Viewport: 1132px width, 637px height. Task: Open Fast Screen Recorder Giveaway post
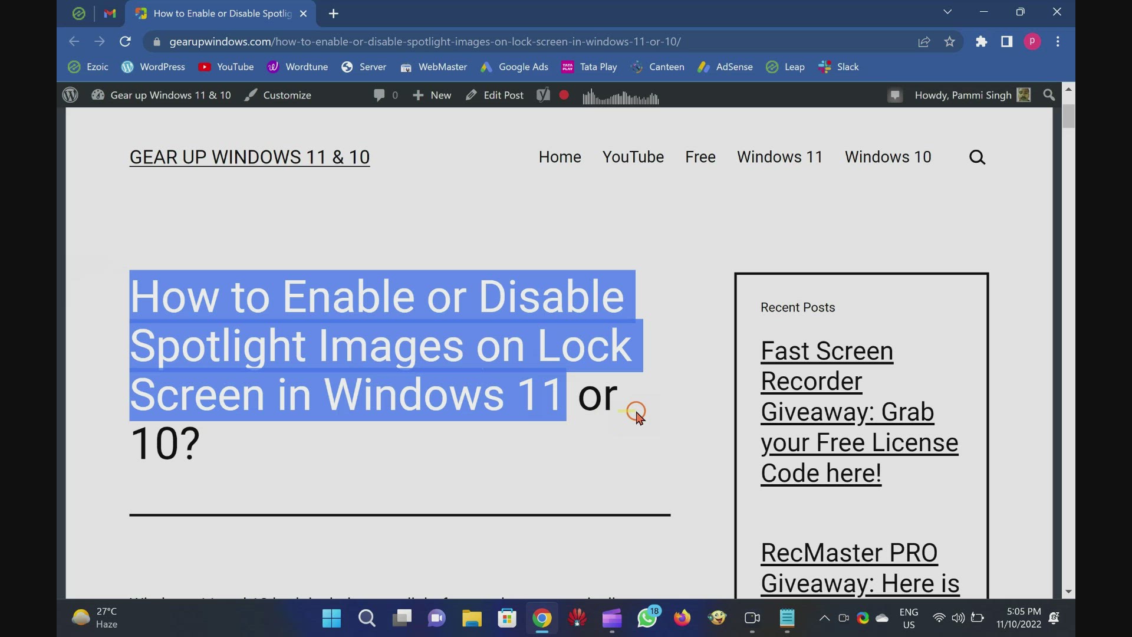[860, 412]
